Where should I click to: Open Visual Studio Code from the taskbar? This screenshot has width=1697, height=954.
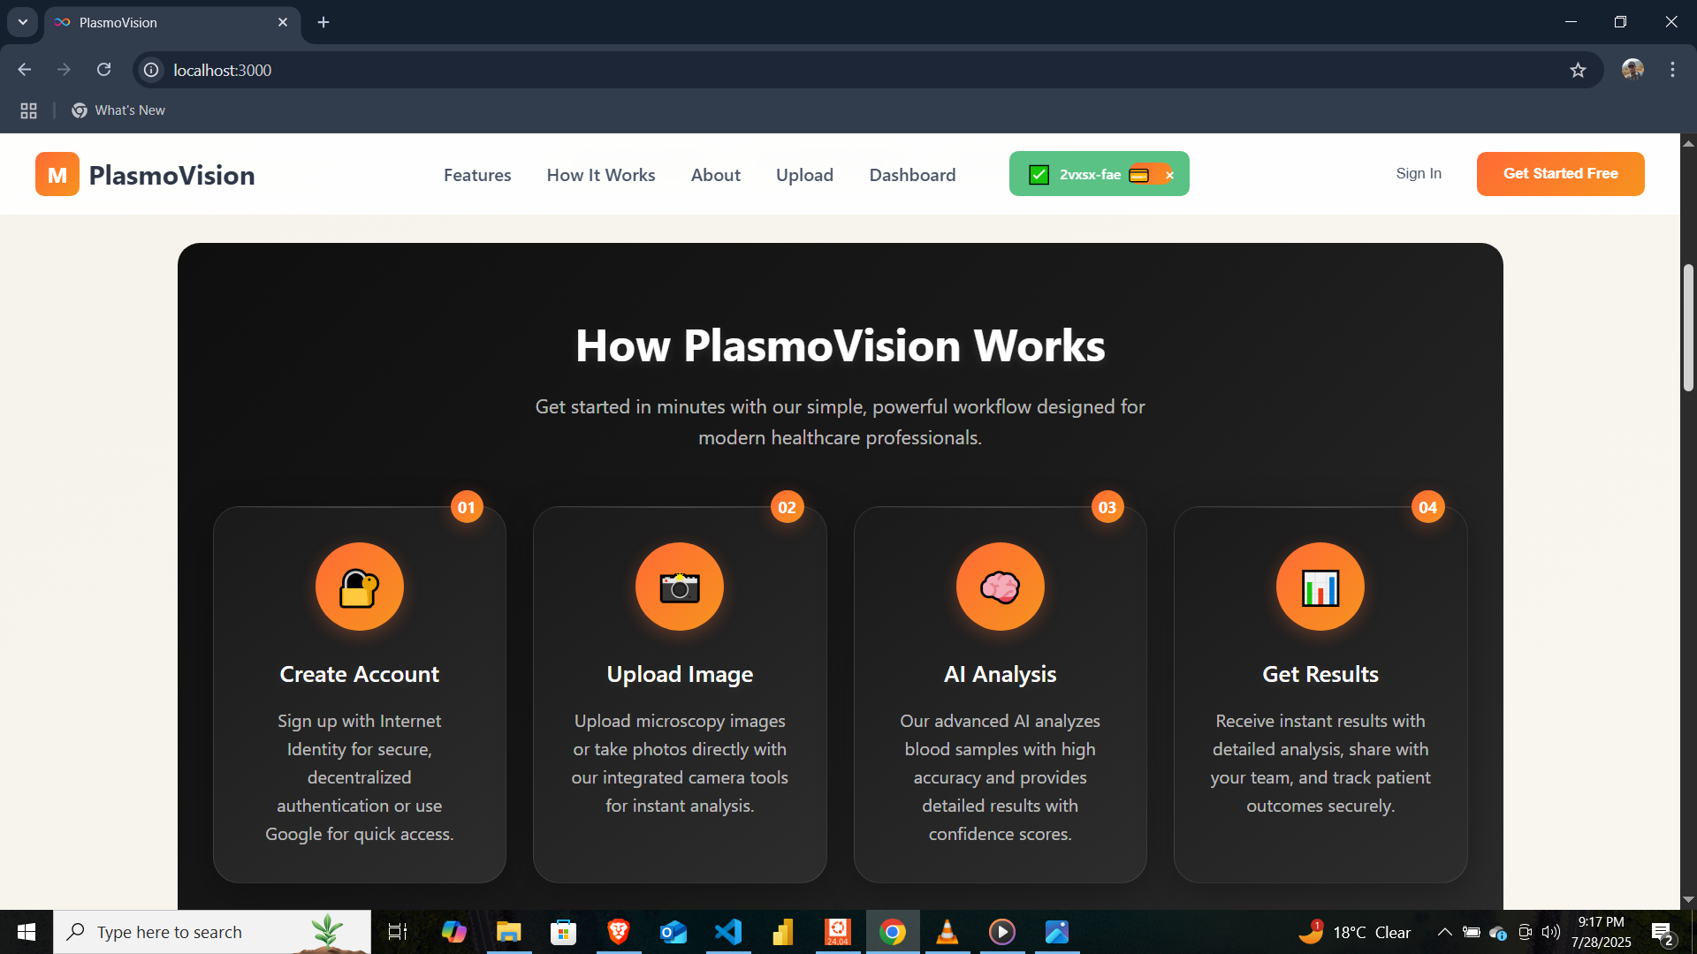[728, 932]
